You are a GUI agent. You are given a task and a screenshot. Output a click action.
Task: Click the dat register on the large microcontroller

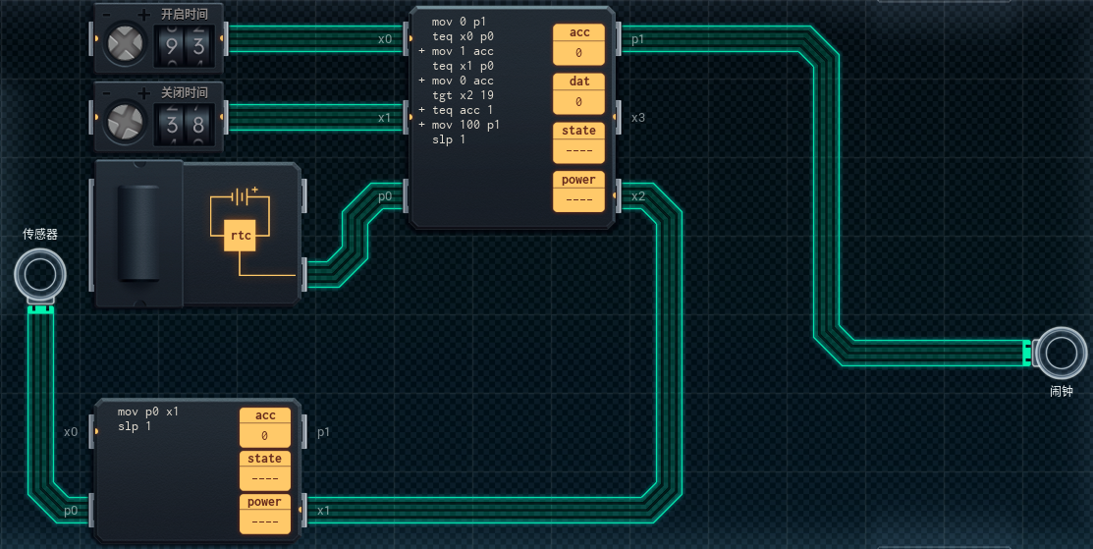579,93
